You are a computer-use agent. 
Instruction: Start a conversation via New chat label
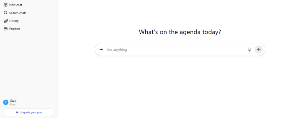(16, 5)
